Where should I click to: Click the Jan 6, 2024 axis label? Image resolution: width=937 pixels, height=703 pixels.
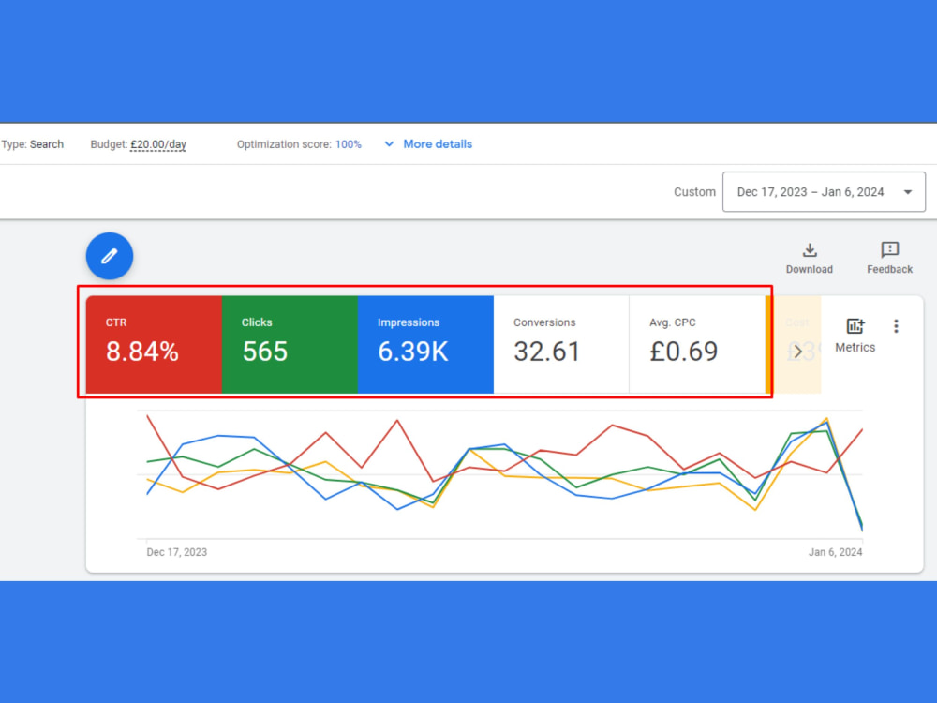836,552
